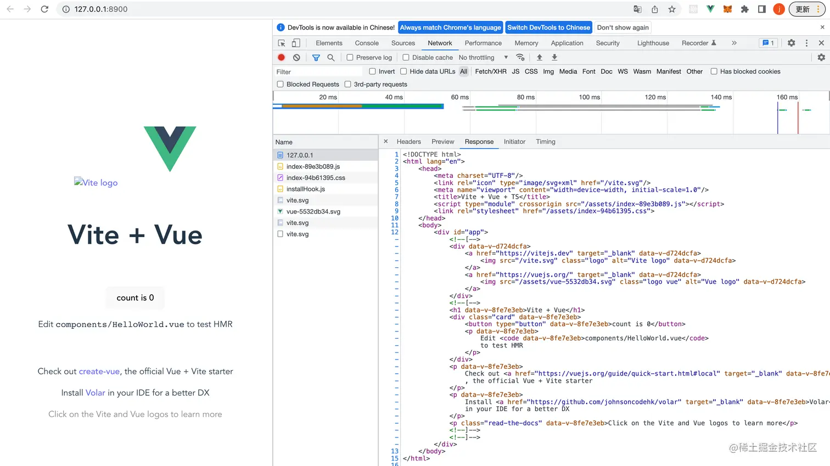View site information icon beside URL
This screenshot has width=830, height=466.
66,9
